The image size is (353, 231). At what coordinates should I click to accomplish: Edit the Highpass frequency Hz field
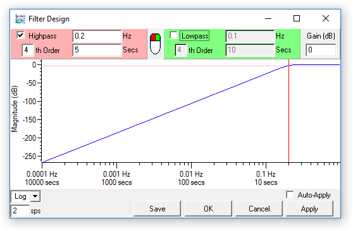click(97, 36)
